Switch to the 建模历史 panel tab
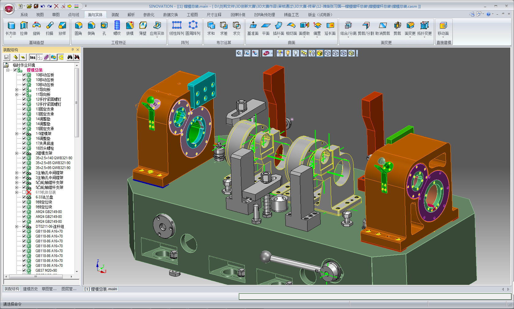This screenshot has height=309, width=514. click(30, 289)
